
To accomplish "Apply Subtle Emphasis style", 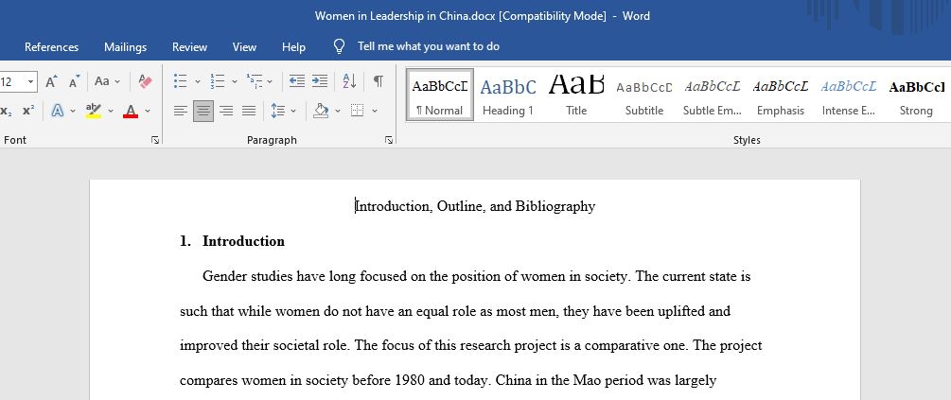I will click(713, 95).
